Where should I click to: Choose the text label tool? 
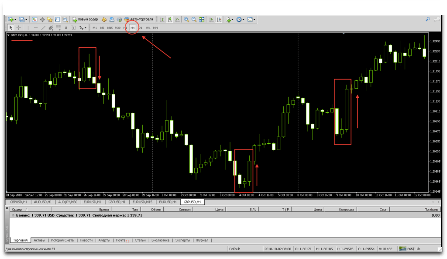point(66,28)
